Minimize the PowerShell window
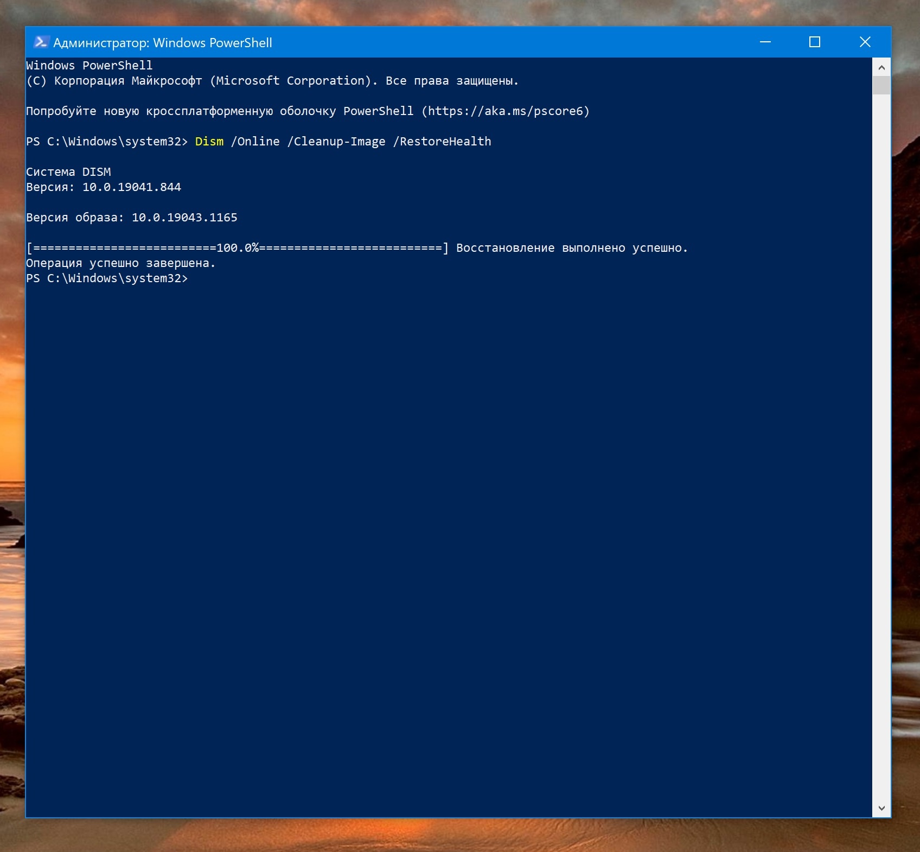 [765, 42]
